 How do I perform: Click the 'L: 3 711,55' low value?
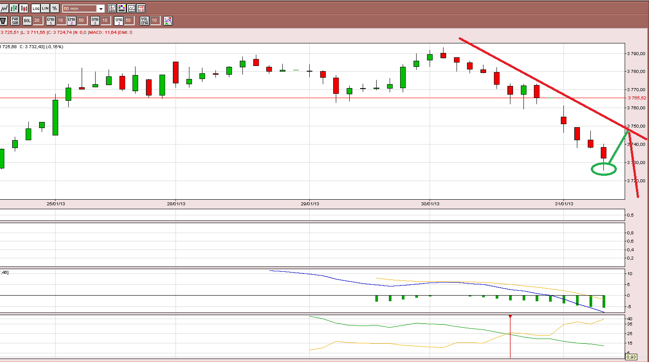click(33, 33)
